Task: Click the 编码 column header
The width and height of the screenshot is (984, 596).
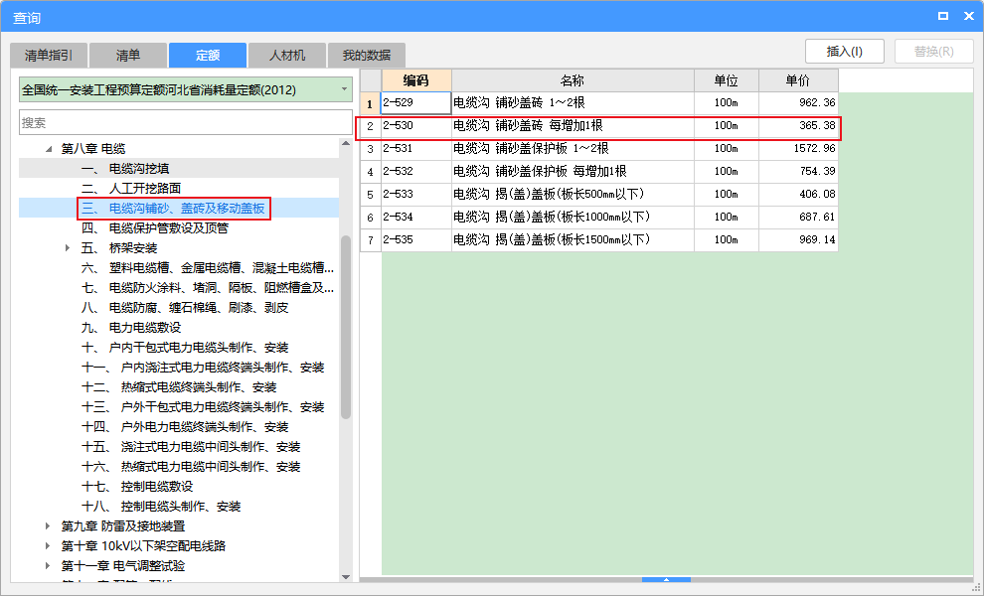Action: 416,80
